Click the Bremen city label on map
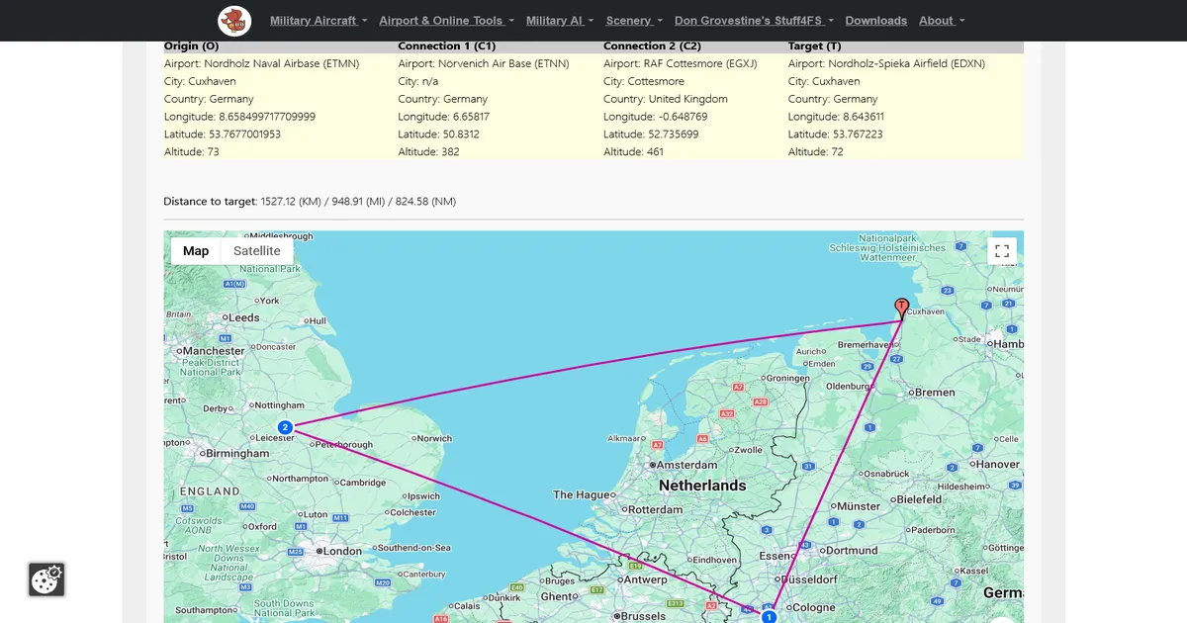Viewport: 1187px width, 623px height. (x=935, y=393)
